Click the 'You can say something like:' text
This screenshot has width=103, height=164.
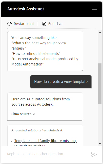(34, 38)
